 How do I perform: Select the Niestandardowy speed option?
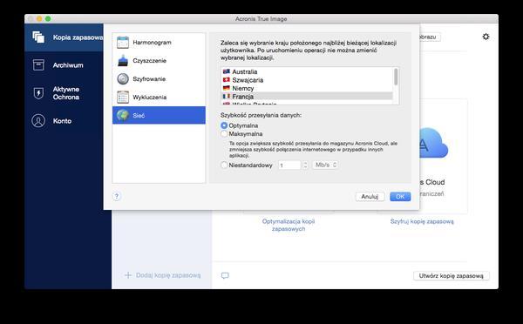[224, 165]
